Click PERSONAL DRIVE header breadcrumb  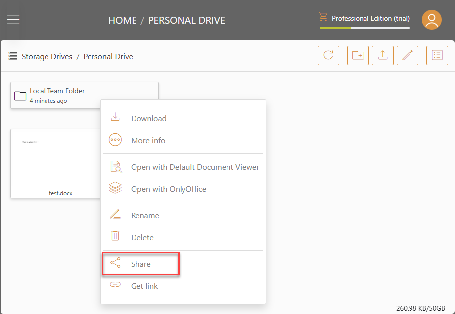[186, 20]
